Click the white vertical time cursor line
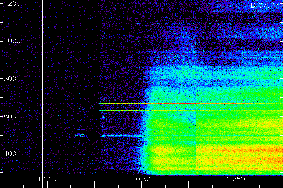 (x=42, y=94)
